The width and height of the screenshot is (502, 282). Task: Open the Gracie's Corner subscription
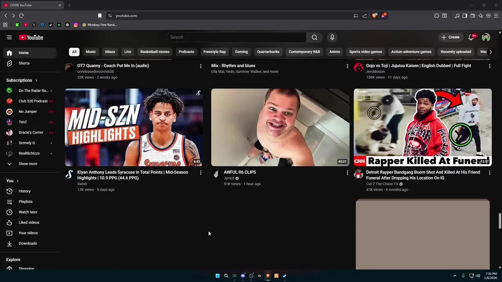click(30, 132)
